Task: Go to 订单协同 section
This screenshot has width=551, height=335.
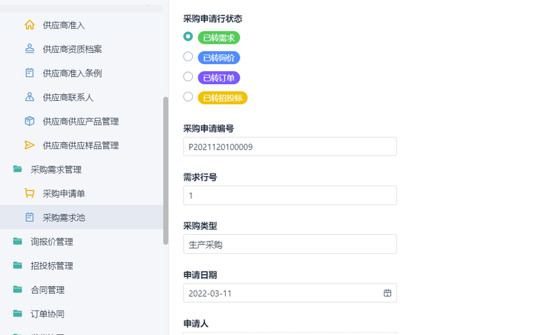Action: pos(47,314)
